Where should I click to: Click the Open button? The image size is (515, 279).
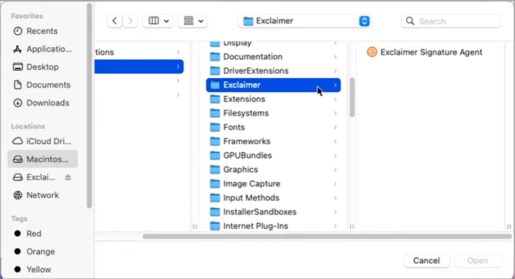pyautogui.click(x=477, y=261)
